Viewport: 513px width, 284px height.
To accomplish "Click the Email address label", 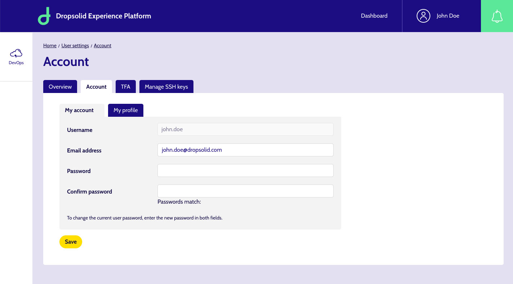I will 84,151.
